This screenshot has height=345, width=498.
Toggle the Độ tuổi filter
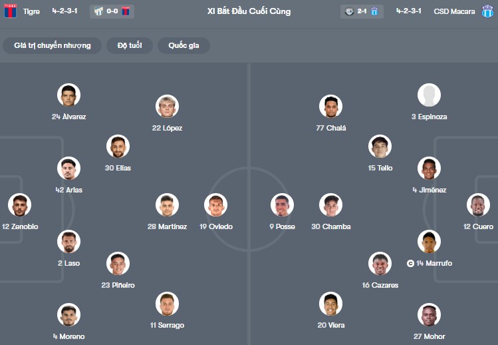130,45
